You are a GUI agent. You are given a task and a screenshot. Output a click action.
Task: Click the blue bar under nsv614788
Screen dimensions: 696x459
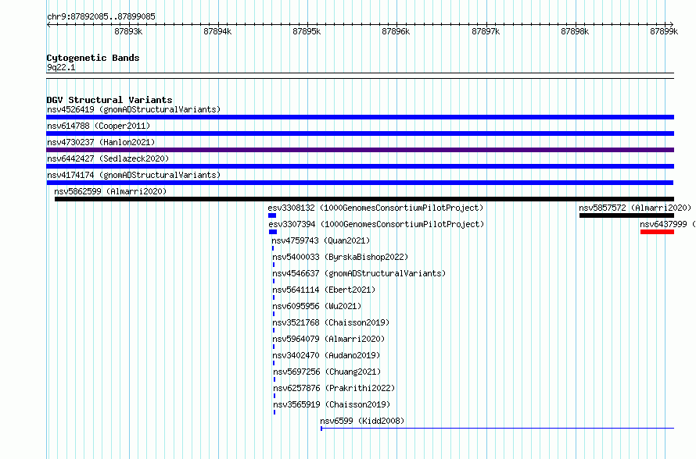pos(360,133)
